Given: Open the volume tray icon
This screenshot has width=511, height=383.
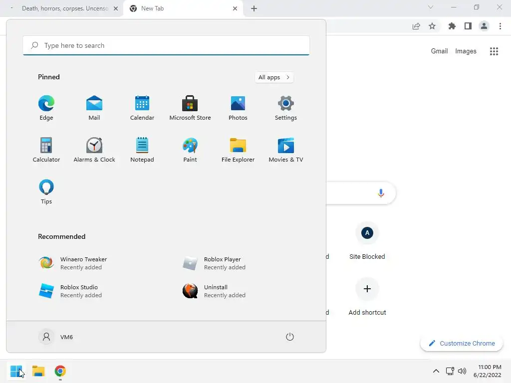Looking at the screenshot, I should [x=462, y=371].
